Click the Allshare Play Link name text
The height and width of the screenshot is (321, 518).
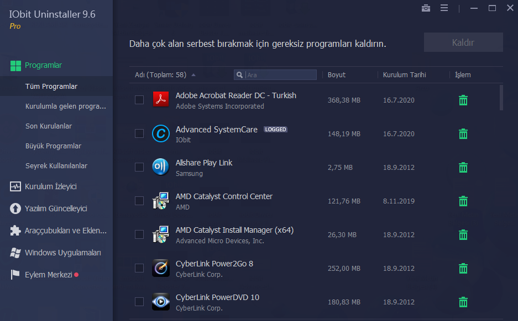(x=204, y=163)
